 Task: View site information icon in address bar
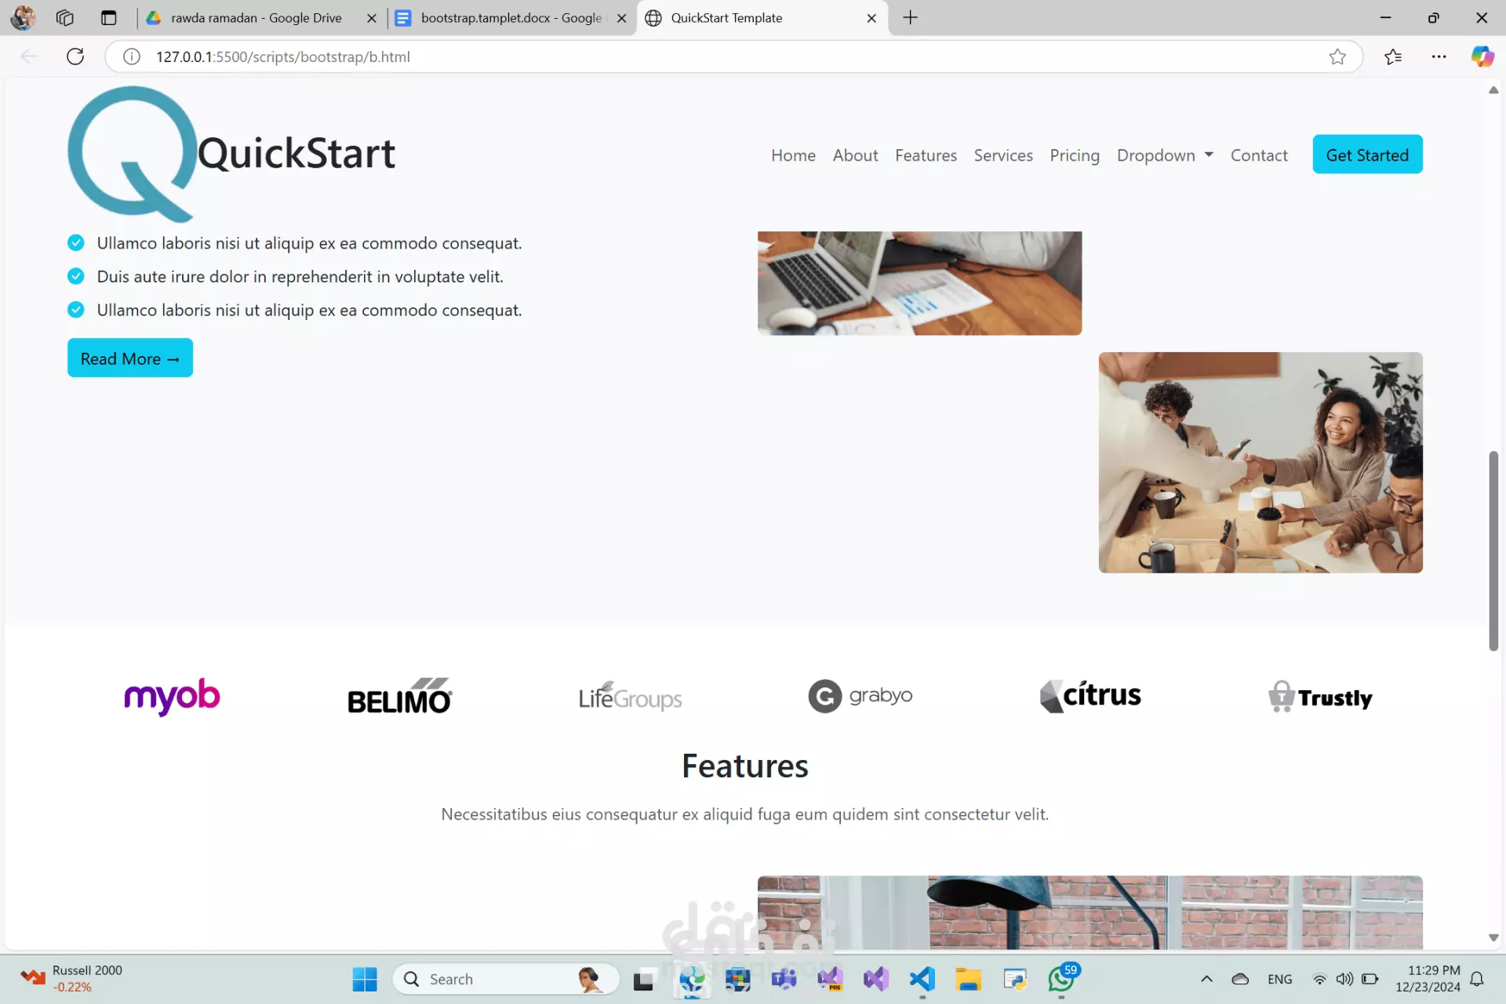(132, 56)
